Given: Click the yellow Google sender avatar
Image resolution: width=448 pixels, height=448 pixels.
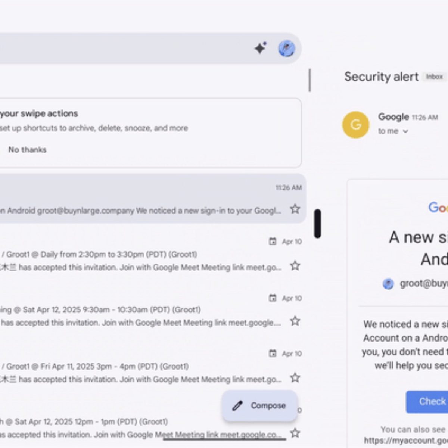Looking at the screenshot, I should 355,125.
